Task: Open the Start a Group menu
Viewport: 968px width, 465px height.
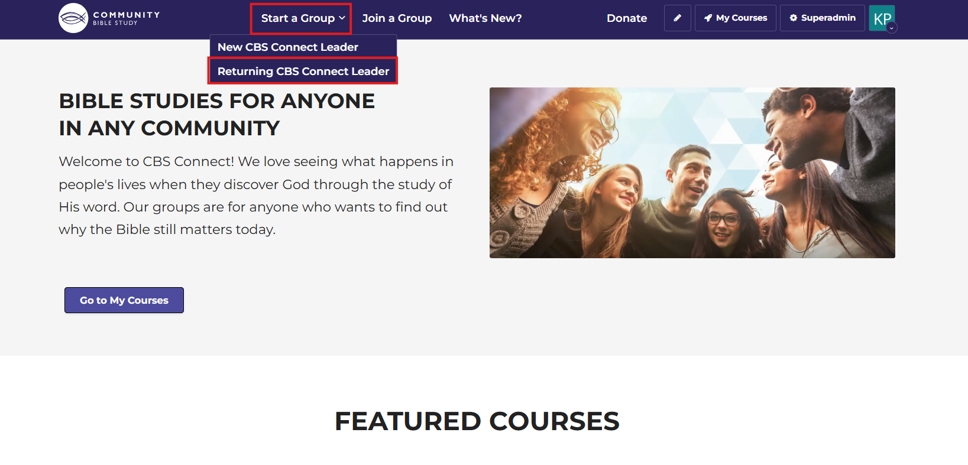Action: [x=301, y=18]
